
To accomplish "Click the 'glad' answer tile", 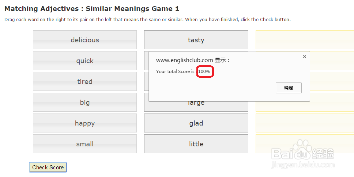I will coord(196,123).
